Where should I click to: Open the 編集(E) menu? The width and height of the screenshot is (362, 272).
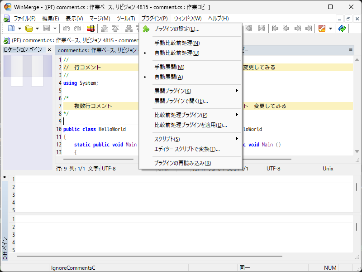(51, 18)
